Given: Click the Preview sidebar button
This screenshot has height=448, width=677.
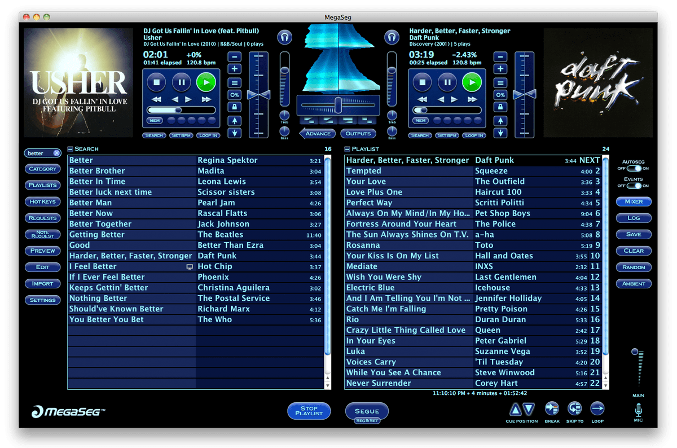Looking at the screenshot, I should tap(43, 251).
